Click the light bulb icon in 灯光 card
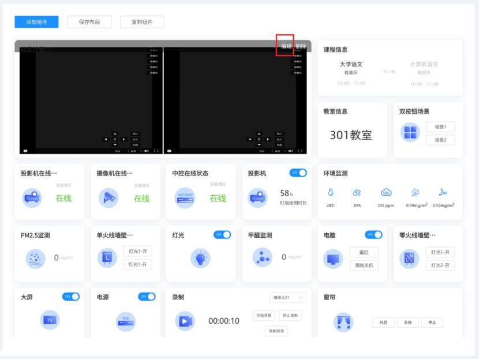The height and width of the screenshot is (359, 479). [x=200, y=259]
